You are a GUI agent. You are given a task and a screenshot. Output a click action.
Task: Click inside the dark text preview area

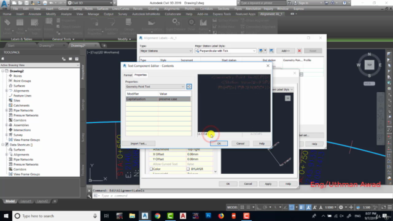coord(234,103)
